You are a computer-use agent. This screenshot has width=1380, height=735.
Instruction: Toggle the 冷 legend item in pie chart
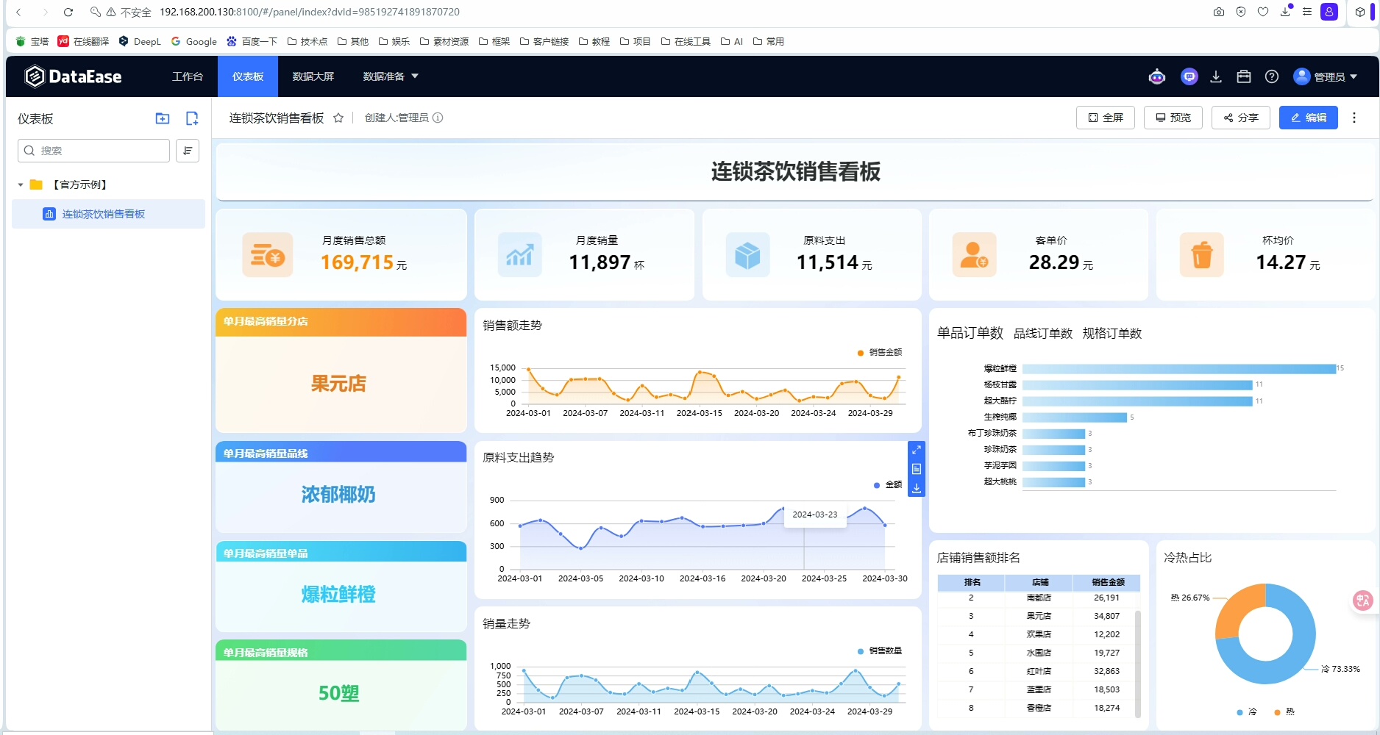pyautogui.click(x=1247, y=711)
